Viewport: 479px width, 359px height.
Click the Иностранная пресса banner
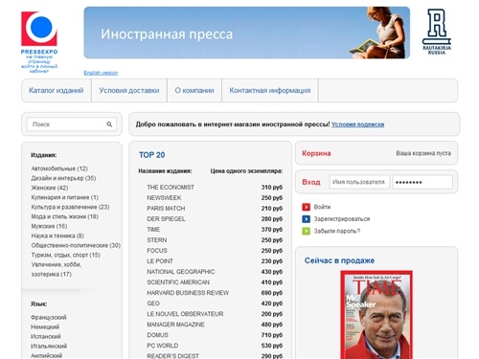246,33
